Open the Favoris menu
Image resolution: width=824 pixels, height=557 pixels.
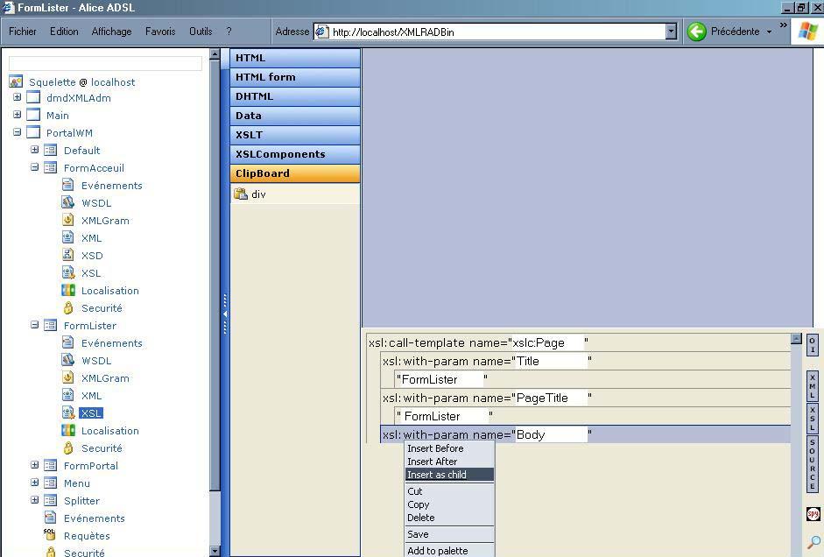point(160,32)
